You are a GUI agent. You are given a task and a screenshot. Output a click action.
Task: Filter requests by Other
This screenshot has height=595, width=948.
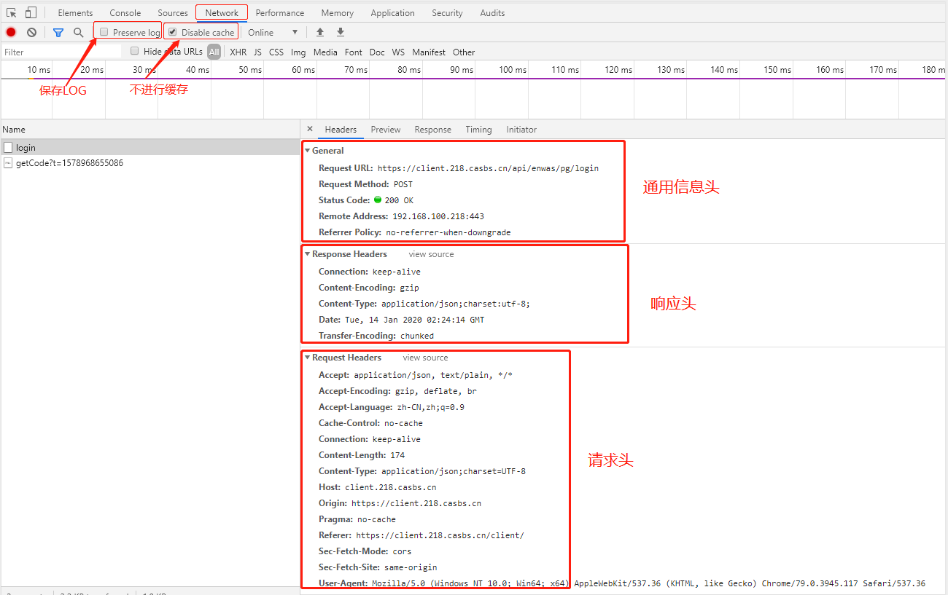pyautogui.click(x=464, y=52)
